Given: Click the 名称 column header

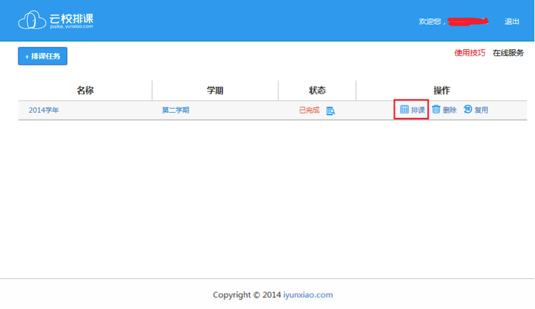Looking at the screenshot, I should pyautogui.click(x=85, y=91).
